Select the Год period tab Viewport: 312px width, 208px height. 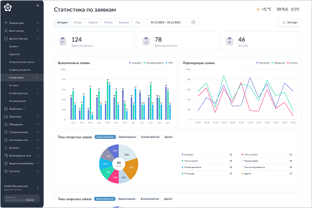click(138, 22)
